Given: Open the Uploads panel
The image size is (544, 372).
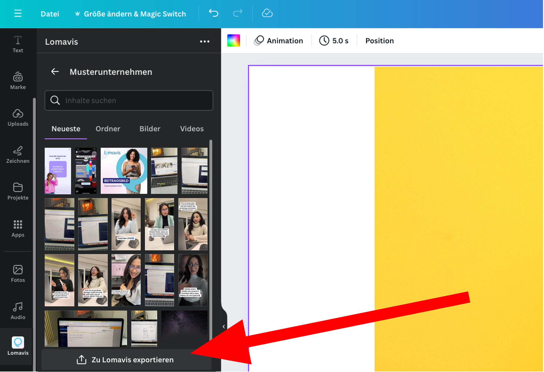Looking at the screenshot, I should tap(18, 118).
